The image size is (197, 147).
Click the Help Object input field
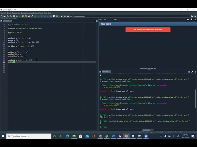(152, 19)
